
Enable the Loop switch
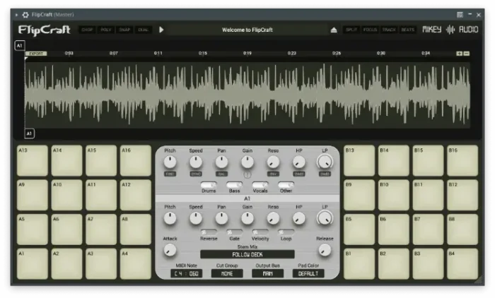[286, 232]
